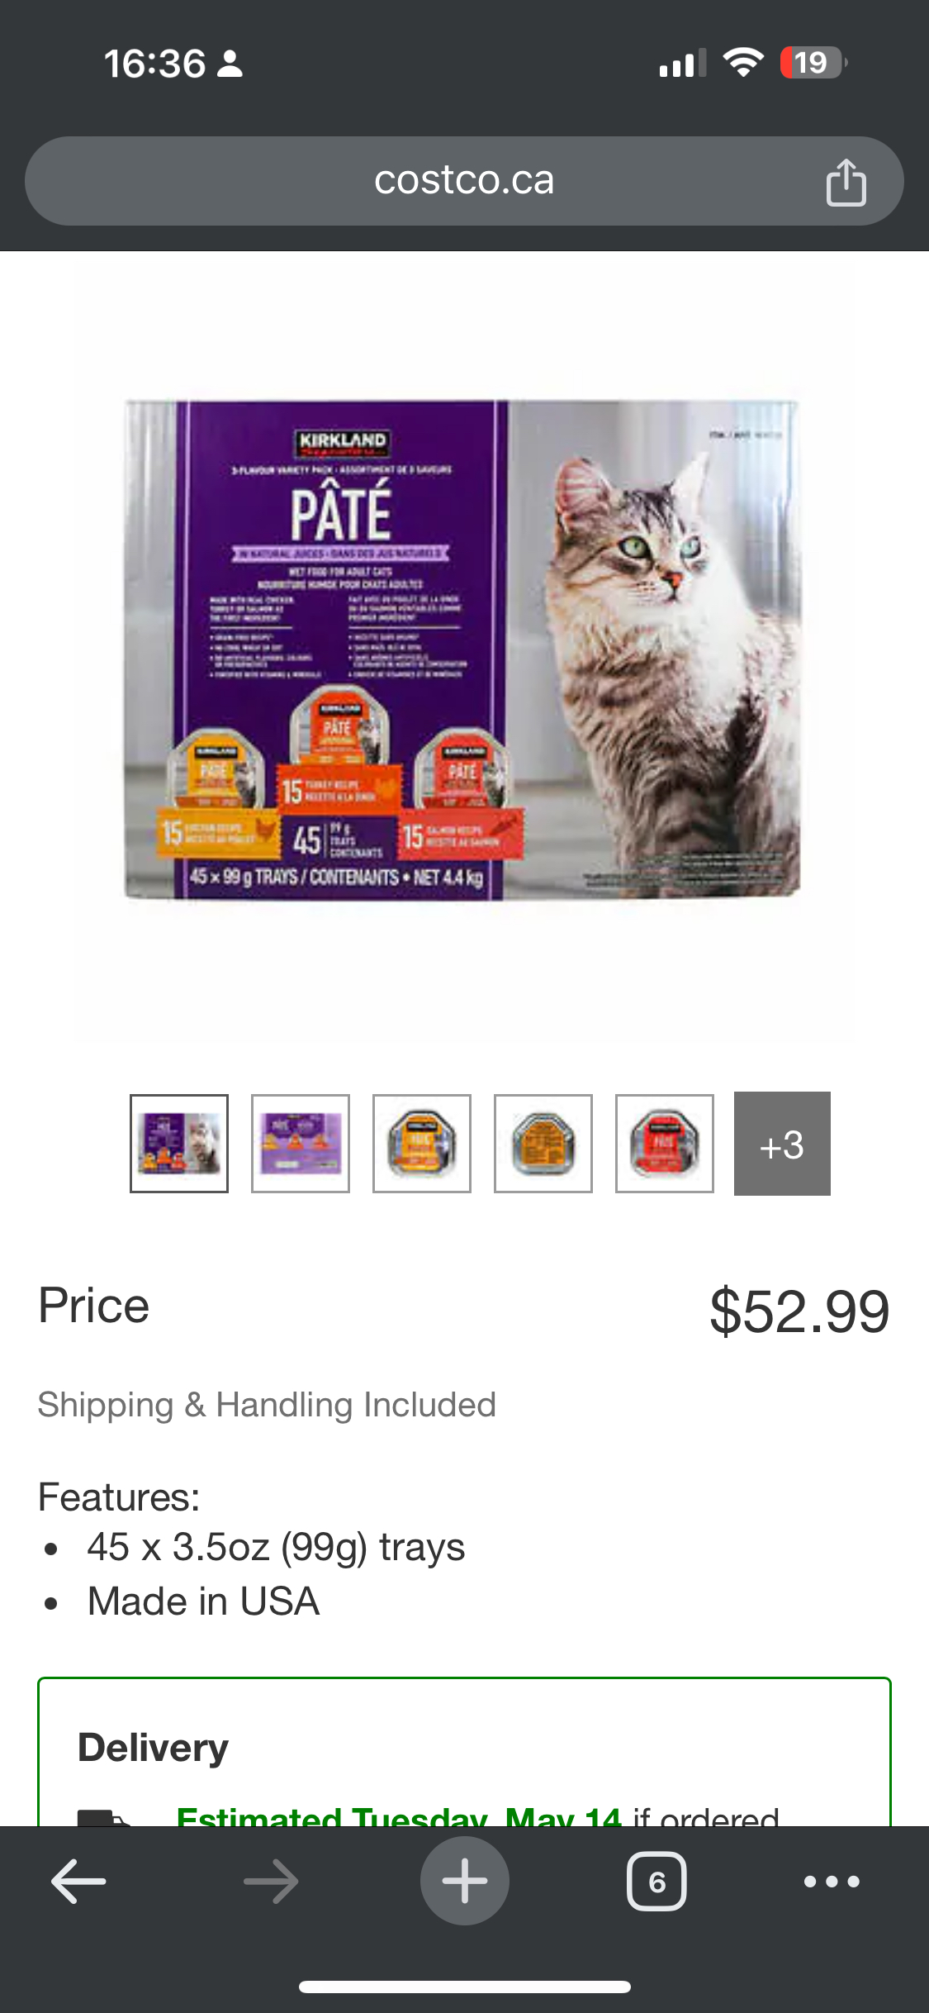Tap the Estimated Tuesday, May 14 delivery text
Screen dimensions: 929x2013
[399, 1816]
